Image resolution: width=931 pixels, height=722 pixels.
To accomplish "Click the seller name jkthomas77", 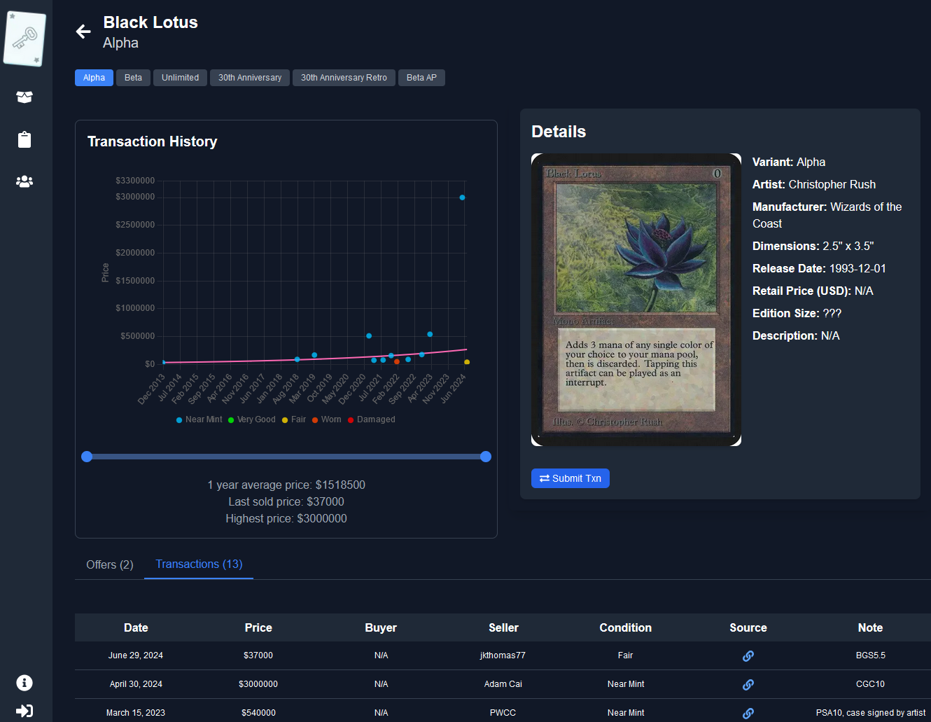I will (x=503, y=655).
